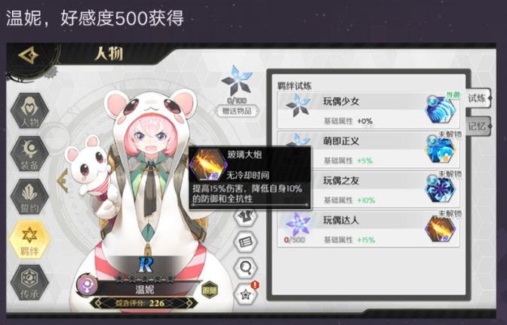Switch to the 记忆 side tab

pos(478,127)
